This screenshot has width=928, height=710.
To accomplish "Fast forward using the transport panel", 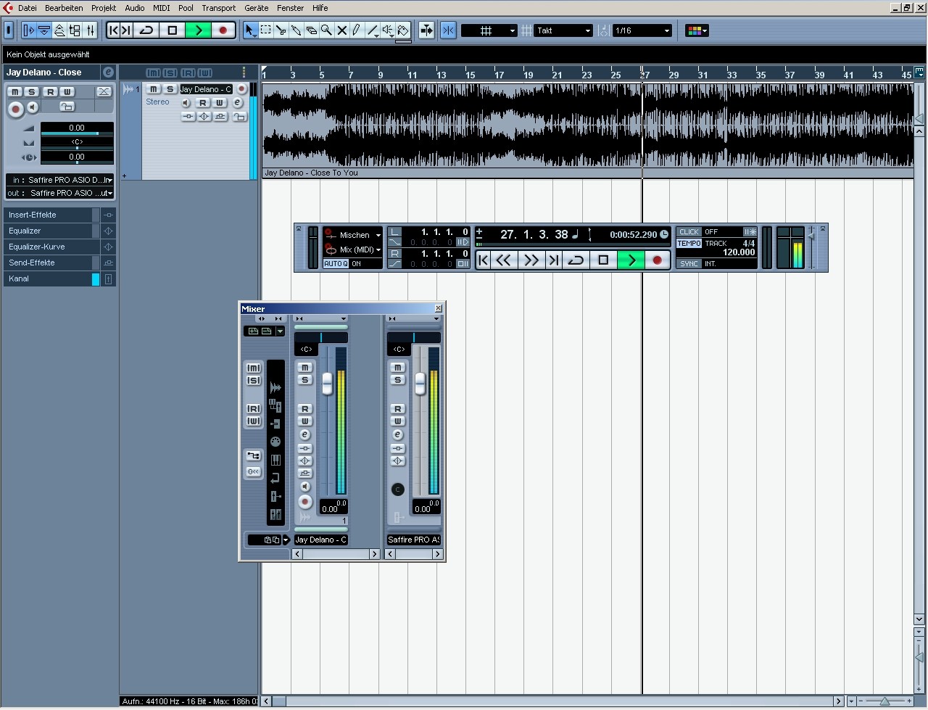I will point(531,260).
